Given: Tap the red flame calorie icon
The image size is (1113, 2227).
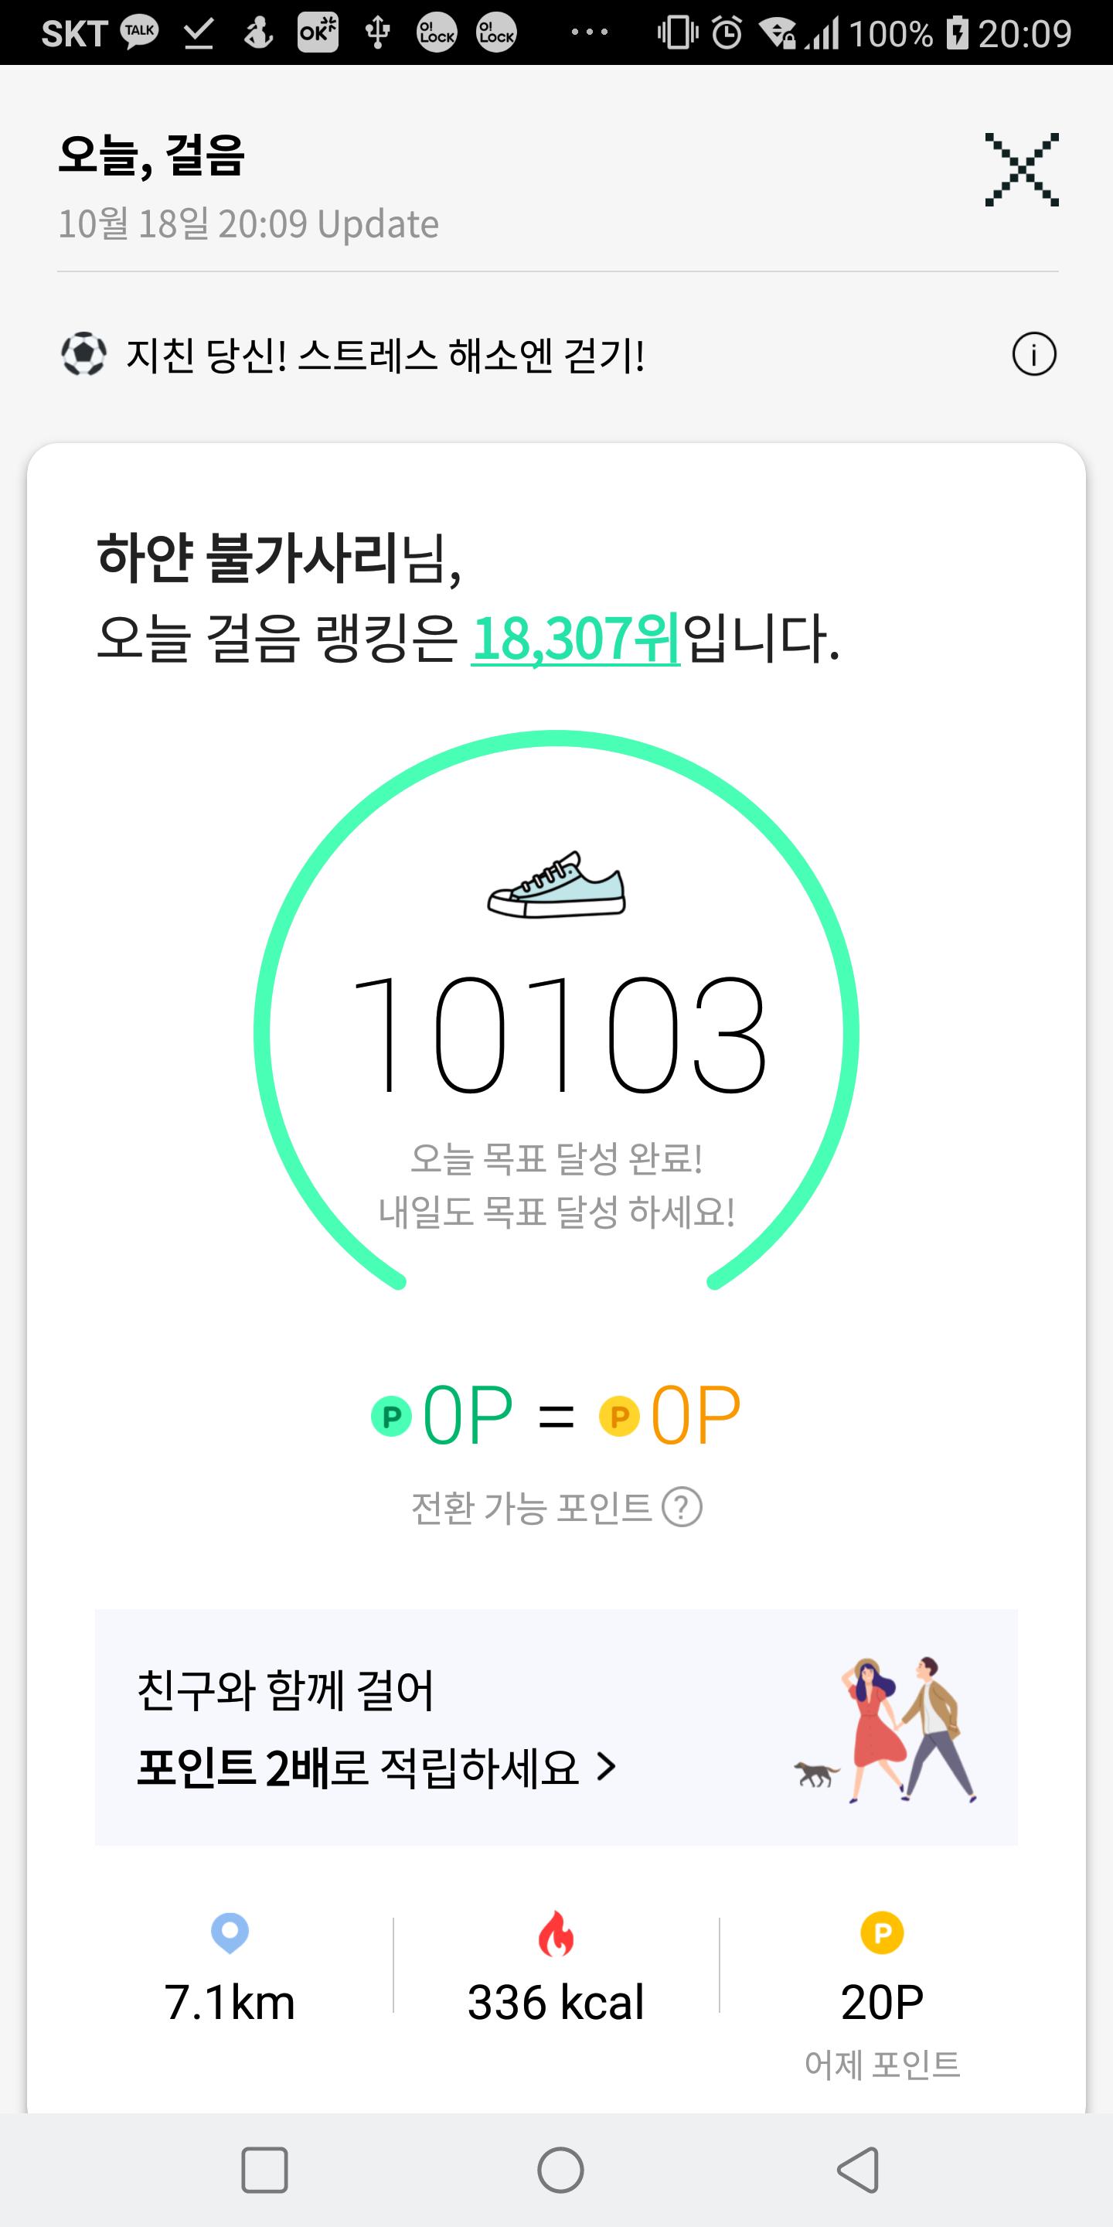Looking at the screenshot, I should pos(556,1935).
